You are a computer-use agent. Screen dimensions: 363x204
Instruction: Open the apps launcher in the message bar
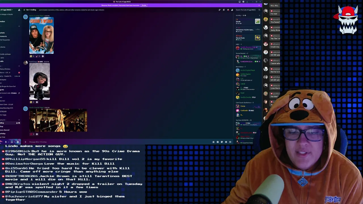(230, 142)
